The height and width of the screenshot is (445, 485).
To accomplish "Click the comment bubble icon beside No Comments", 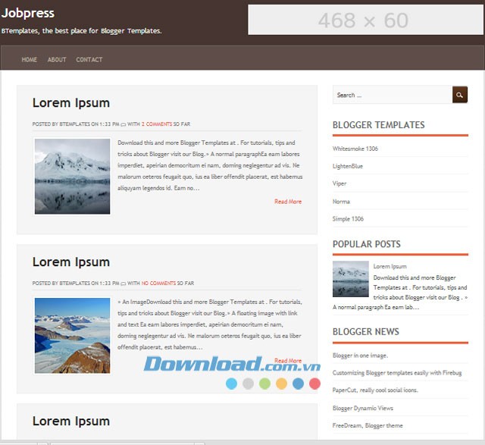I will pos(124,283).
